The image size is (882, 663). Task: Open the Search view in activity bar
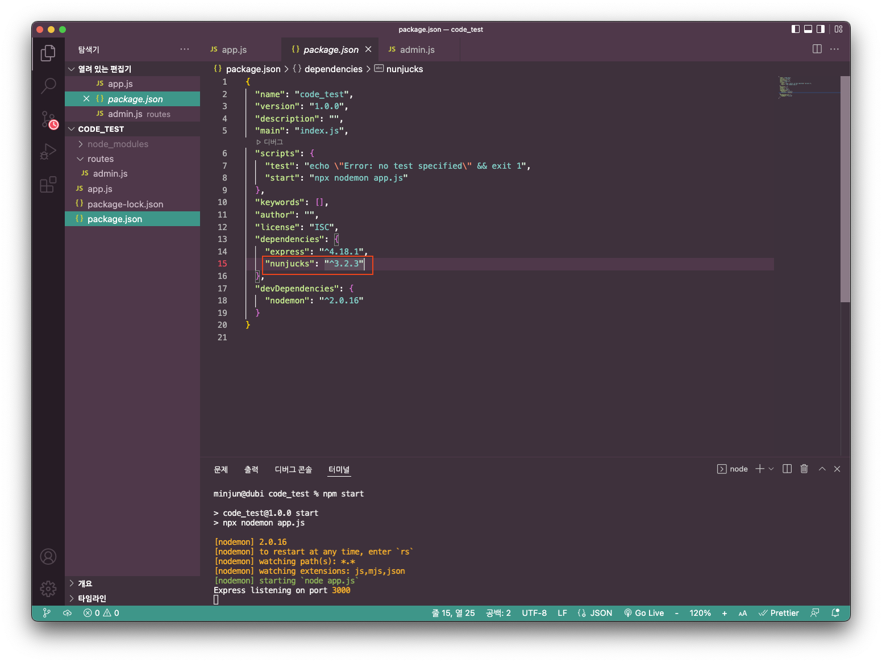[48, 86]
